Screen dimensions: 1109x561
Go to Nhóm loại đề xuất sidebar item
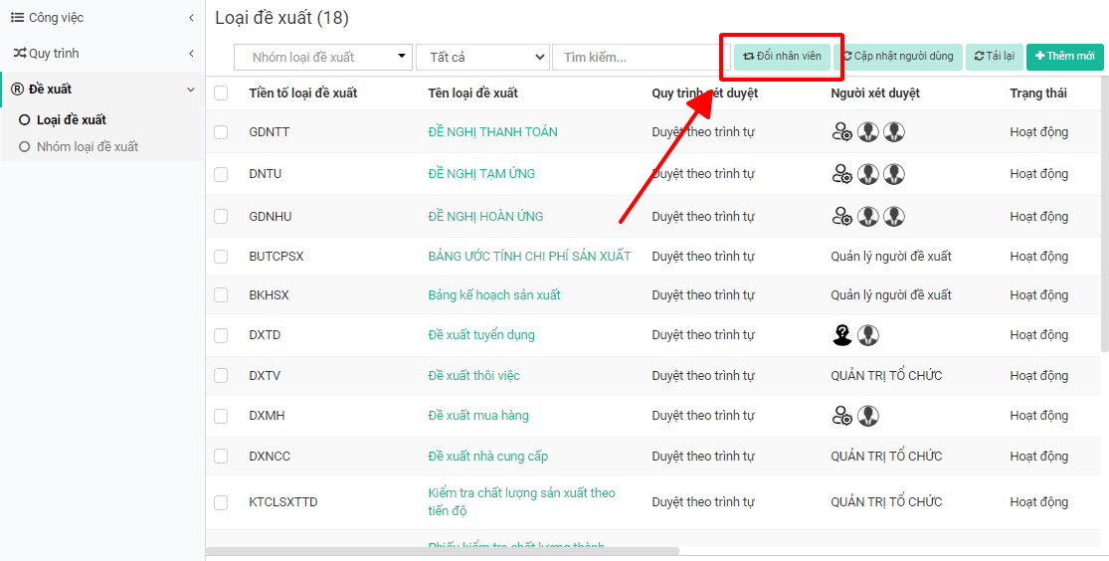tap(87, 147)
